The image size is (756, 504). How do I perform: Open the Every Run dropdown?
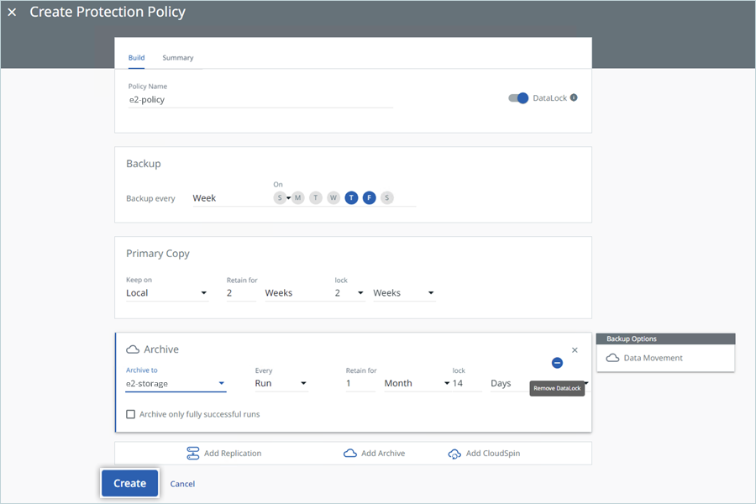click(281, 383)
